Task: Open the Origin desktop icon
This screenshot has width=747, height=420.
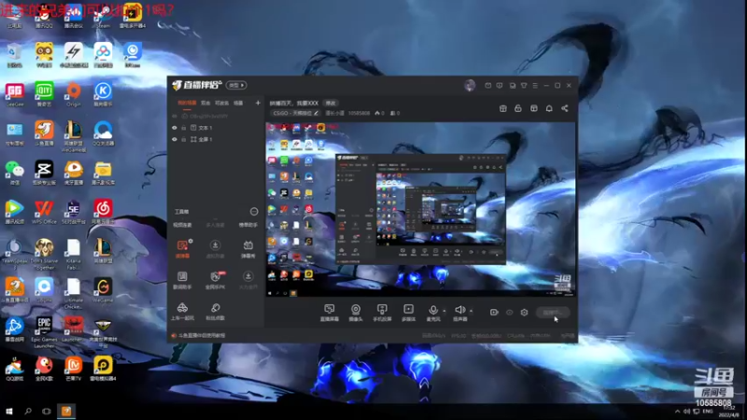Action: 74,94
